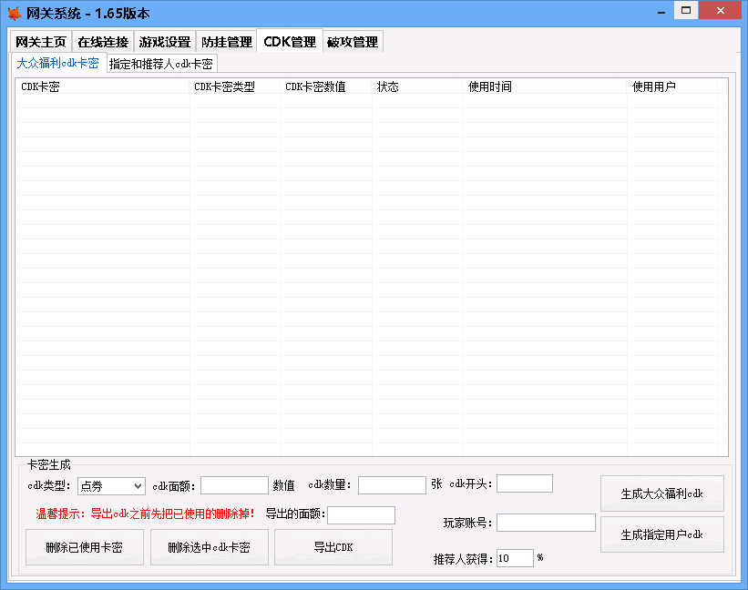The image size is (748, 590).
Task: Click the 导出CDK button
Action: tap(333, 547)
